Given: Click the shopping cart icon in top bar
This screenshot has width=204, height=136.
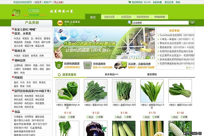Looking at the screenshot, I should point(129,2).
